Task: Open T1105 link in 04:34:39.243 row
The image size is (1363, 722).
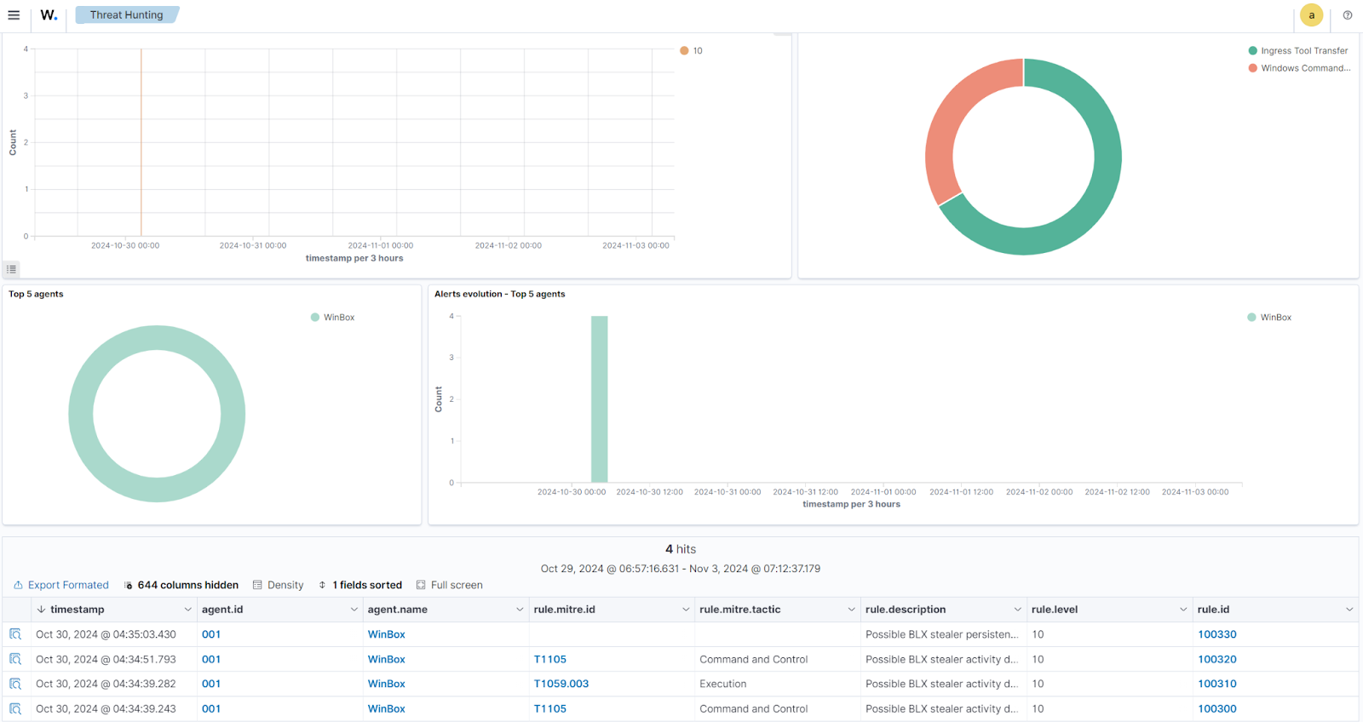Action: (x=549, y=708)
